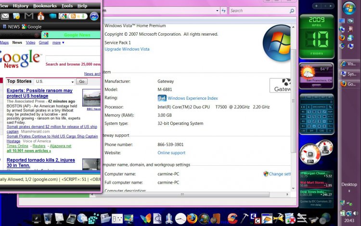Viewport: 361px width, 226px height.
Task: Click Change settings in the System window
Action: 277,174
